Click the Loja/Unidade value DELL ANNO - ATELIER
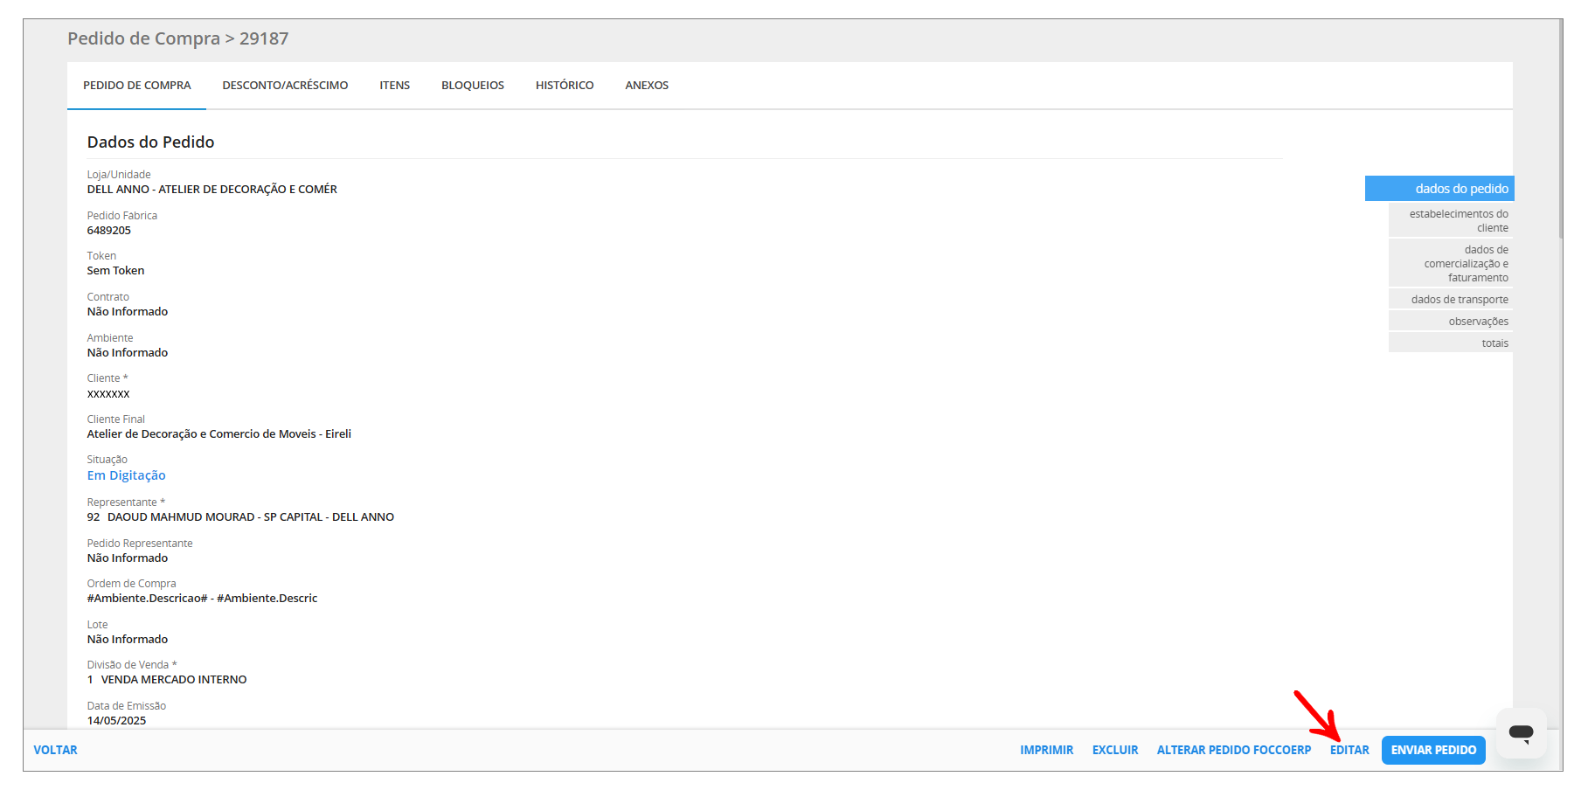 pos(212,190)
